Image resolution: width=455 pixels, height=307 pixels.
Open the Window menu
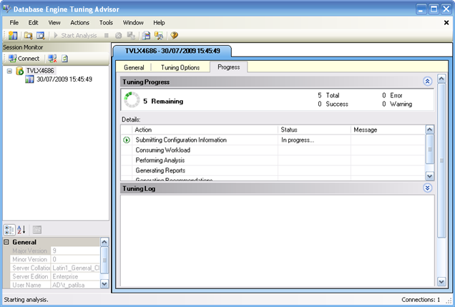click(x=133, y=23)
